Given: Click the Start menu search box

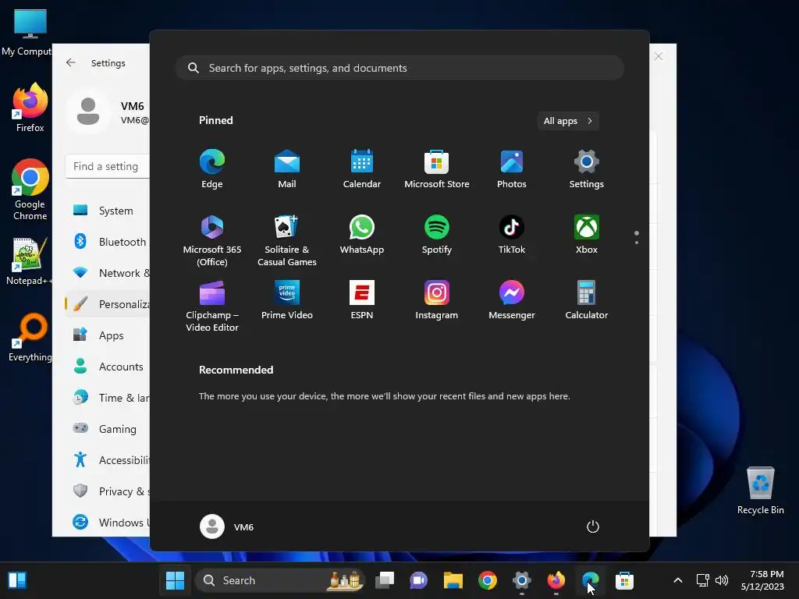Looking at the screenshot, I should click(399, 68).
